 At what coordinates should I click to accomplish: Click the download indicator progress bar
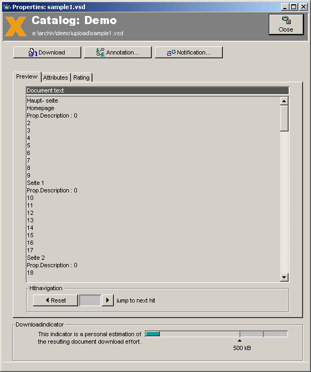[216, 334]
